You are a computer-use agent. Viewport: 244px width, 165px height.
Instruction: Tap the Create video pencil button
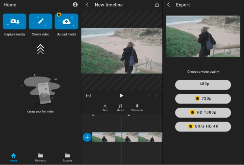[40, 21]
